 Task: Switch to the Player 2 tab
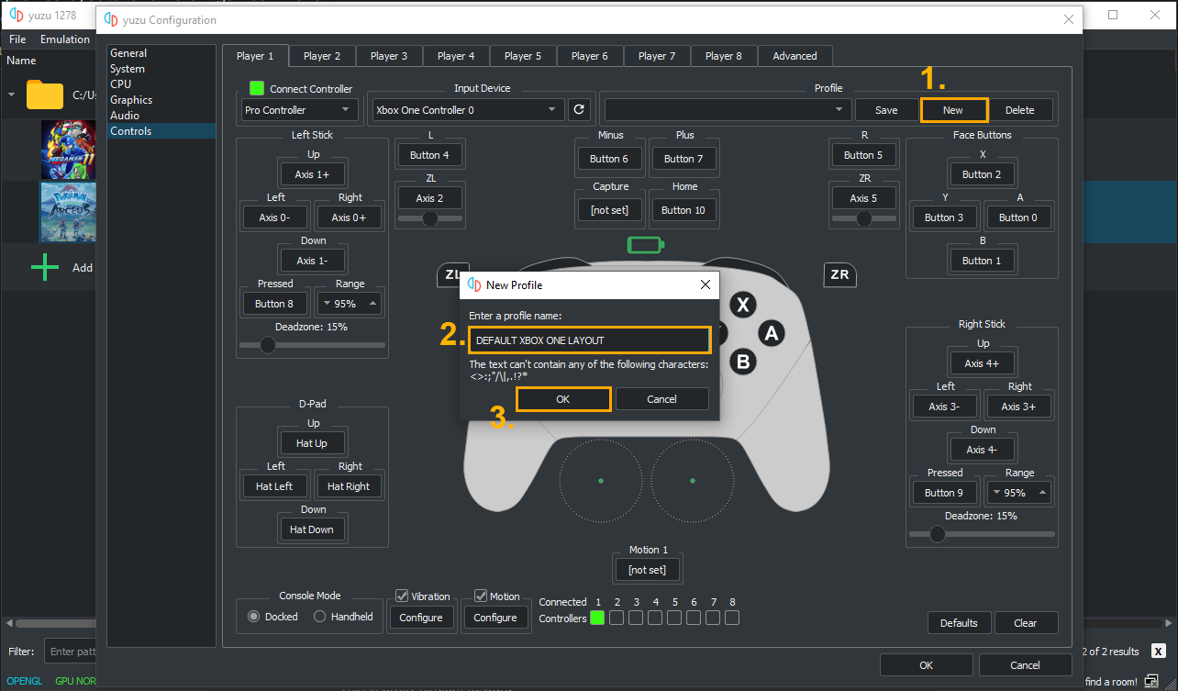(322, 56)
